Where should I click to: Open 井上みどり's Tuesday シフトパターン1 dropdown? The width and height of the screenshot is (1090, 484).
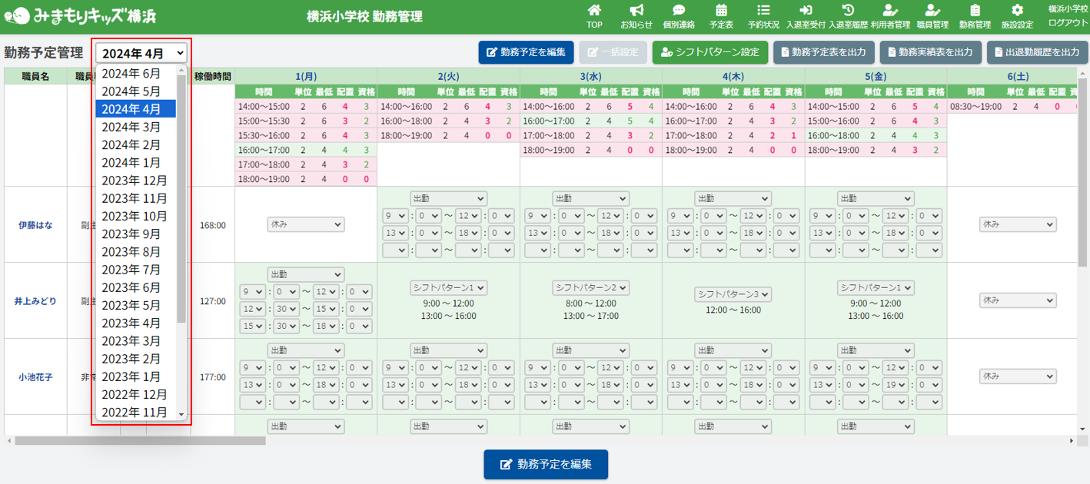[x=449, y=287]
